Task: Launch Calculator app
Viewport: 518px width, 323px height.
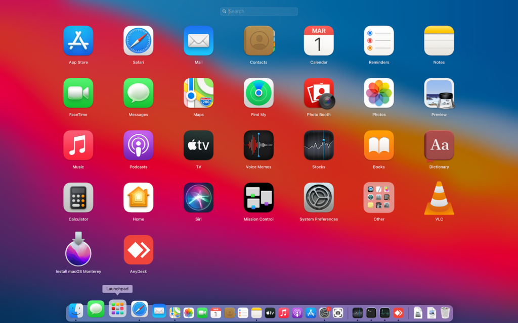Action: tap(78, 198)
